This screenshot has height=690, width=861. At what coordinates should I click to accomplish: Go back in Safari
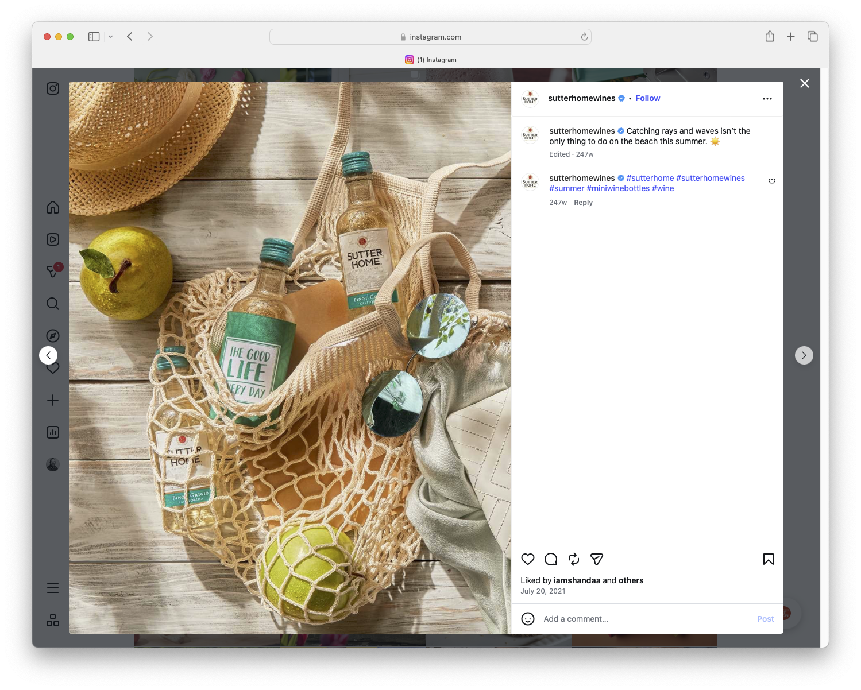pos(130,37)
